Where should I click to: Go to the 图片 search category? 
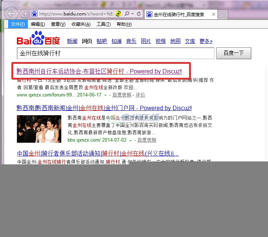[x=146, y=41]
